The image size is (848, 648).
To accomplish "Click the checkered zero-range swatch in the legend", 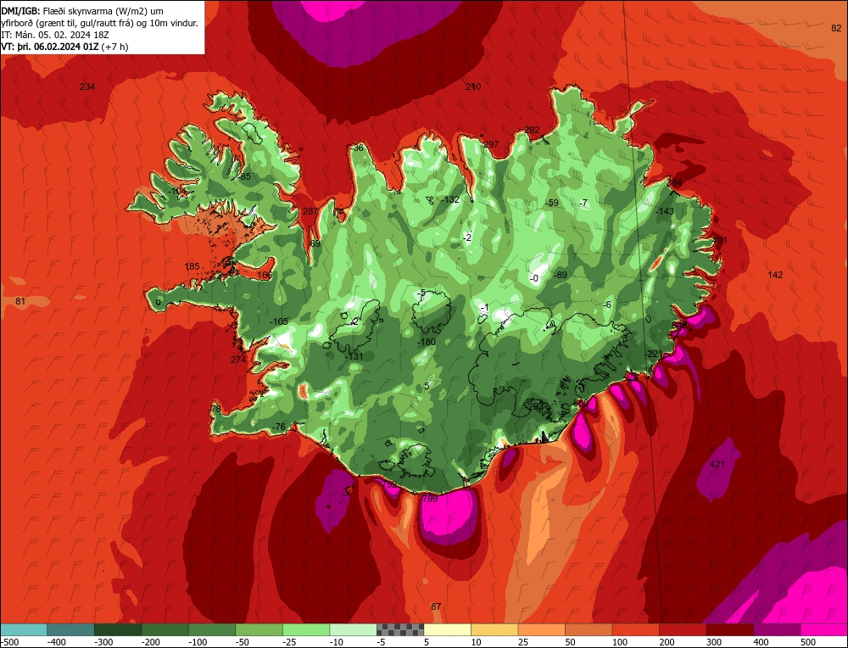I will point(400,629).
